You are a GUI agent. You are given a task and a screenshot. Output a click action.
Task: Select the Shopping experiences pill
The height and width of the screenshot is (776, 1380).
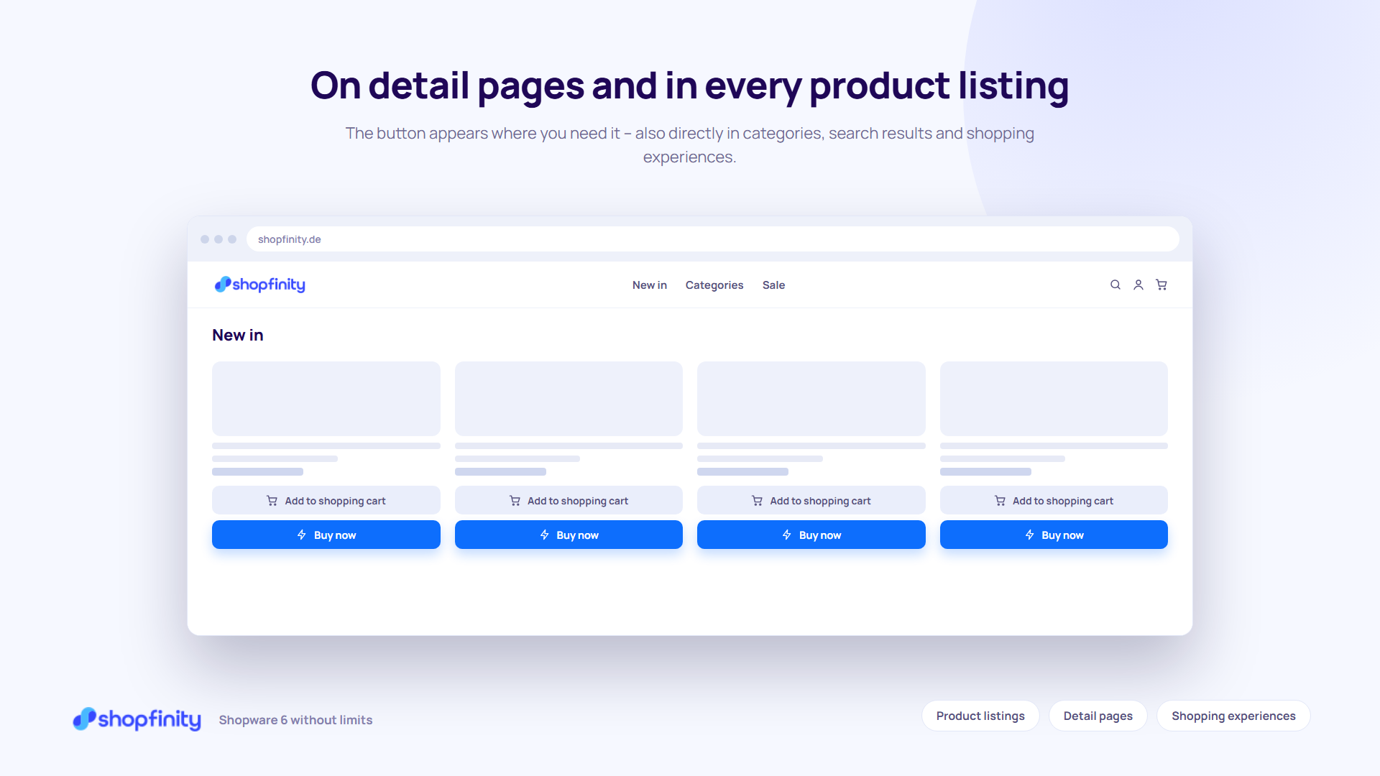coord(1233,716)
